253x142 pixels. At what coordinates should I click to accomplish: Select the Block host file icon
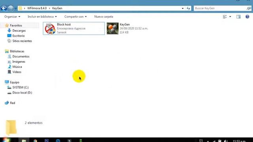(x=50, y=29)
